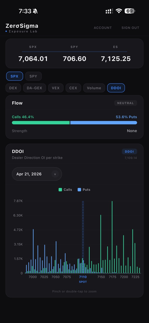The image size is (149, 323).
Task: Tap the muted bell icon in status bar
Action: [x=35, y=11]
